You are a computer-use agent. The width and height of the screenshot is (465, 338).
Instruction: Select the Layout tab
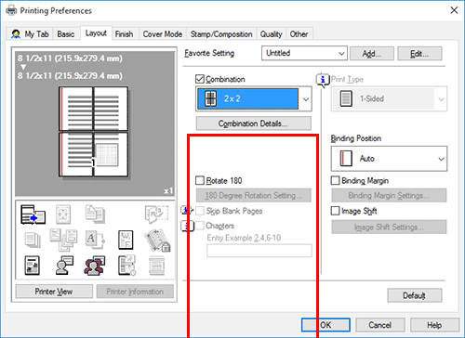96,33
